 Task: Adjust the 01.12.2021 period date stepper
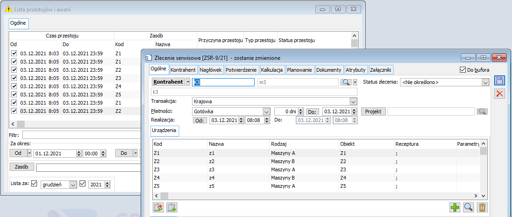pos(78,153)
